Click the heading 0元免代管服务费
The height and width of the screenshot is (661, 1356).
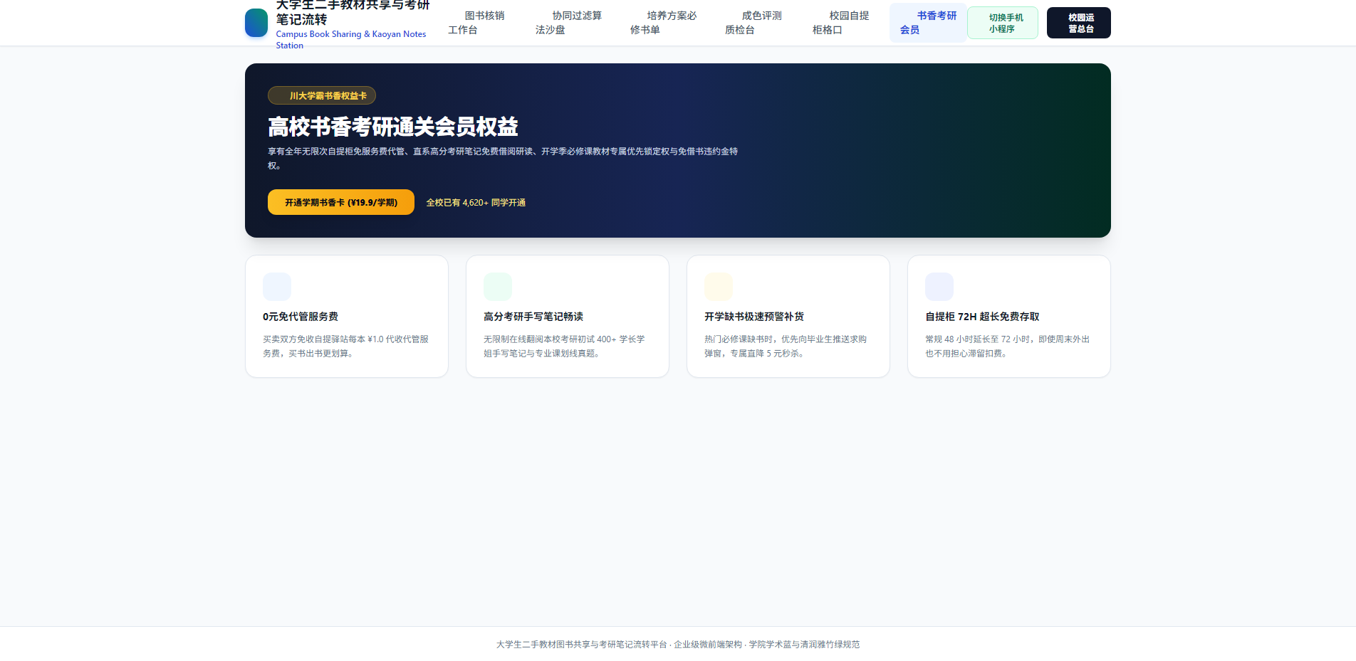point(301,317)
